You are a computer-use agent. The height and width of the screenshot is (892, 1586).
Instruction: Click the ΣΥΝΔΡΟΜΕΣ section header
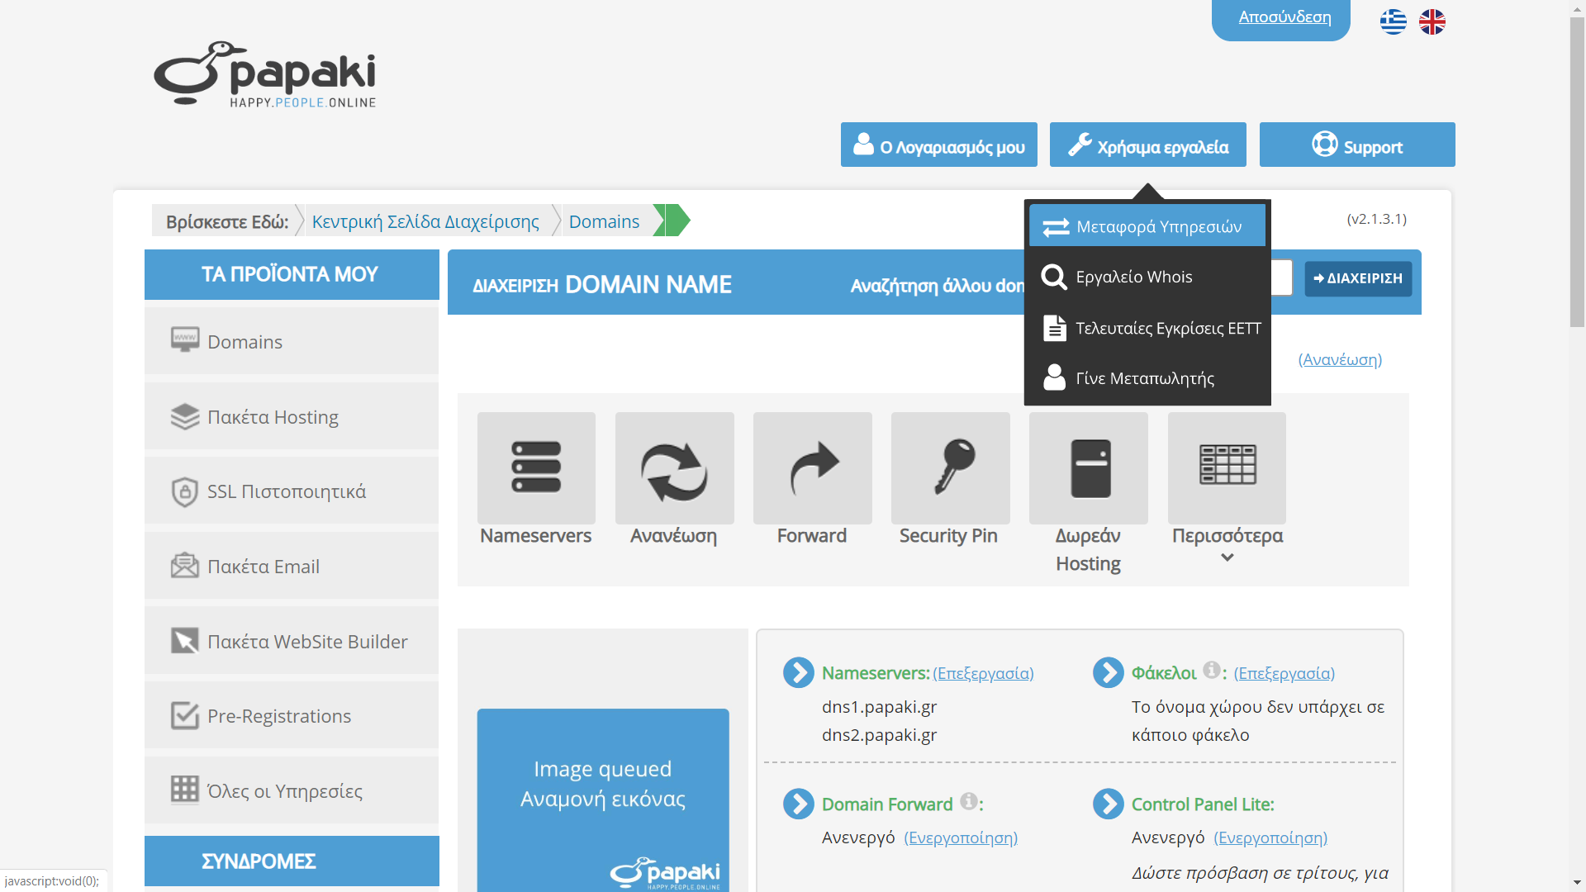(292, 861)
